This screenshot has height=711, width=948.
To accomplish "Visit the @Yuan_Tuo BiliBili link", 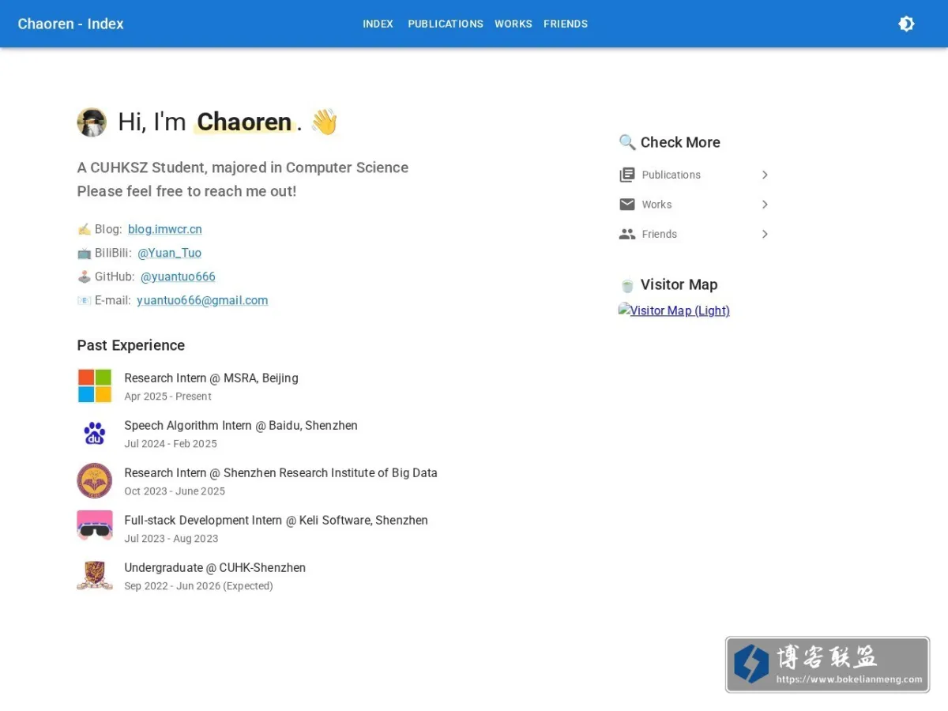I will click(x=169, y=253).
